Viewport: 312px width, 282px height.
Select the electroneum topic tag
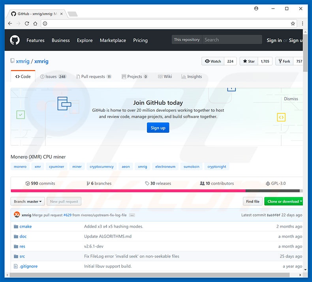pyautogui.click(x=165, y=167)
